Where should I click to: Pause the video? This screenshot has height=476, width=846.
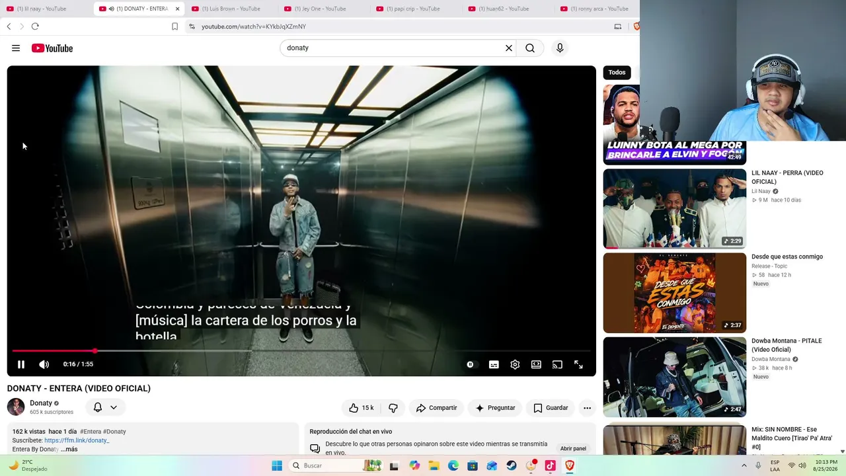pos(21,364)
